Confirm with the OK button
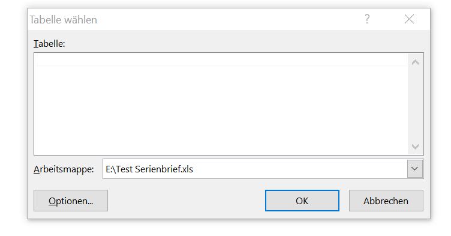The height and width of the screenshot is (236, 451). click(x=302, y=201)
